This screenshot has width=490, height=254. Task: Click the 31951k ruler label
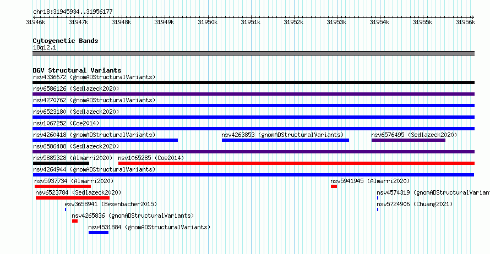(x=251, y=22)
